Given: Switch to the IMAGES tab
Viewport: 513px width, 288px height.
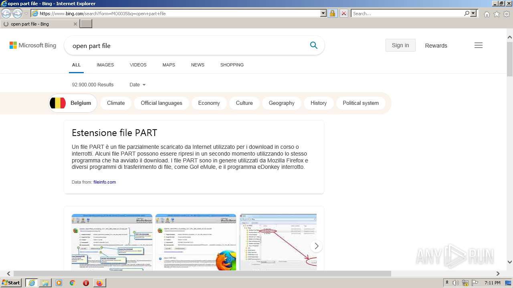Looking at the screenshot, I should (105, 65).
